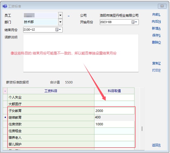Save with the 保存S link
170x153 pixels.
(x=156, y=35)
